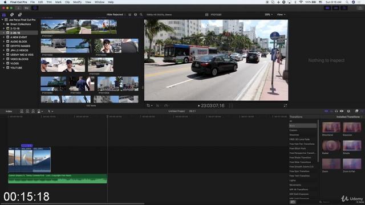Toggle browser visibility in top-right toolbar
The width and height of the screenshot is (365, 205).
point(327,8)
